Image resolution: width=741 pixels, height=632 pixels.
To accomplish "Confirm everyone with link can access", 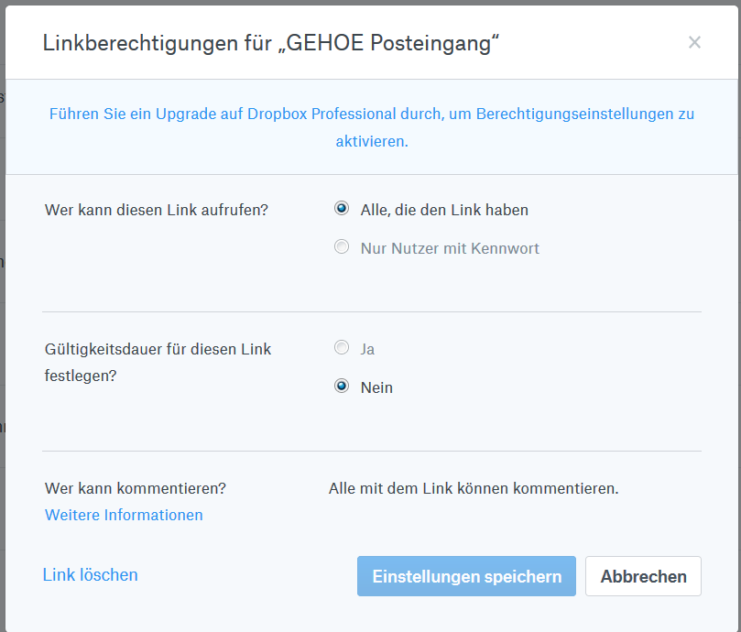I will pos(341,208).
